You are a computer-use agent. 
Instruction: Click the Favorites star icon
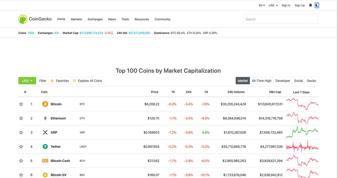52,81
